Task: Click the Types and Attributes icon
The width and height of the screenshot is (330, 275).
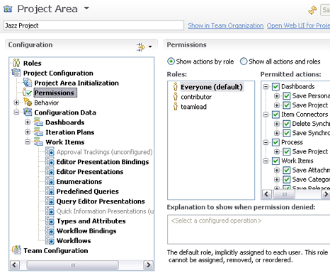Action: [x=50, y=221]
